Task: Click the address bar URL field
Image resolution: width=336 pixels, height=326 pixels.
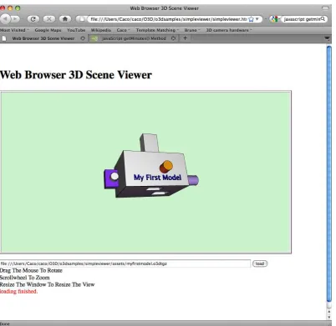Action: 168,19
